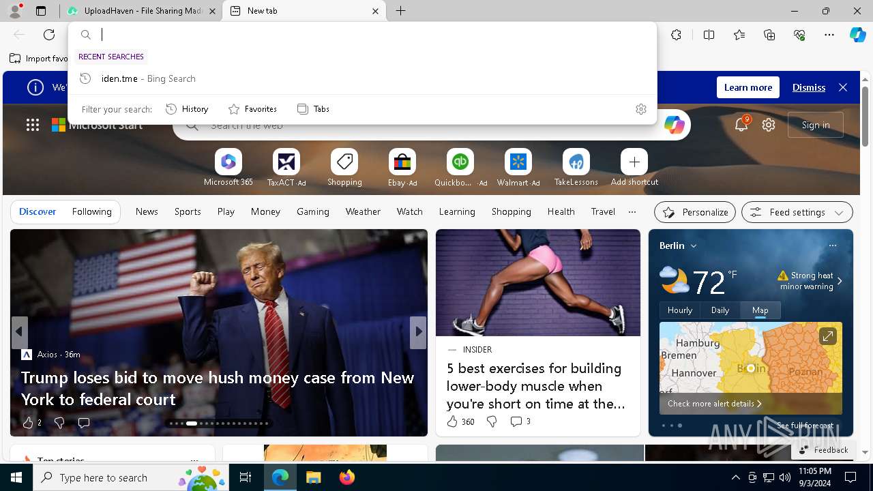Open Copilot icon in web search box
The width and height of the screenshot is (873, 491).
(675, 125)
